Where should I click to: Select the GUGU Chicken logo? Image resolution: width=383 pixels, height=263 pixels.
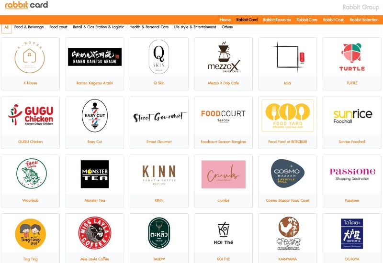31,115
